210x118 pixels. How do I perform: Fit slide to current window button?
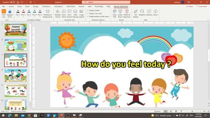[208, 111]
